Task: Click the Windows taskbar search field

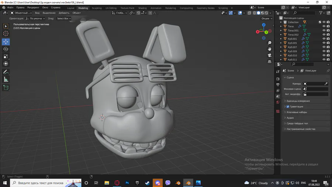Action: (x=41, y=183)
